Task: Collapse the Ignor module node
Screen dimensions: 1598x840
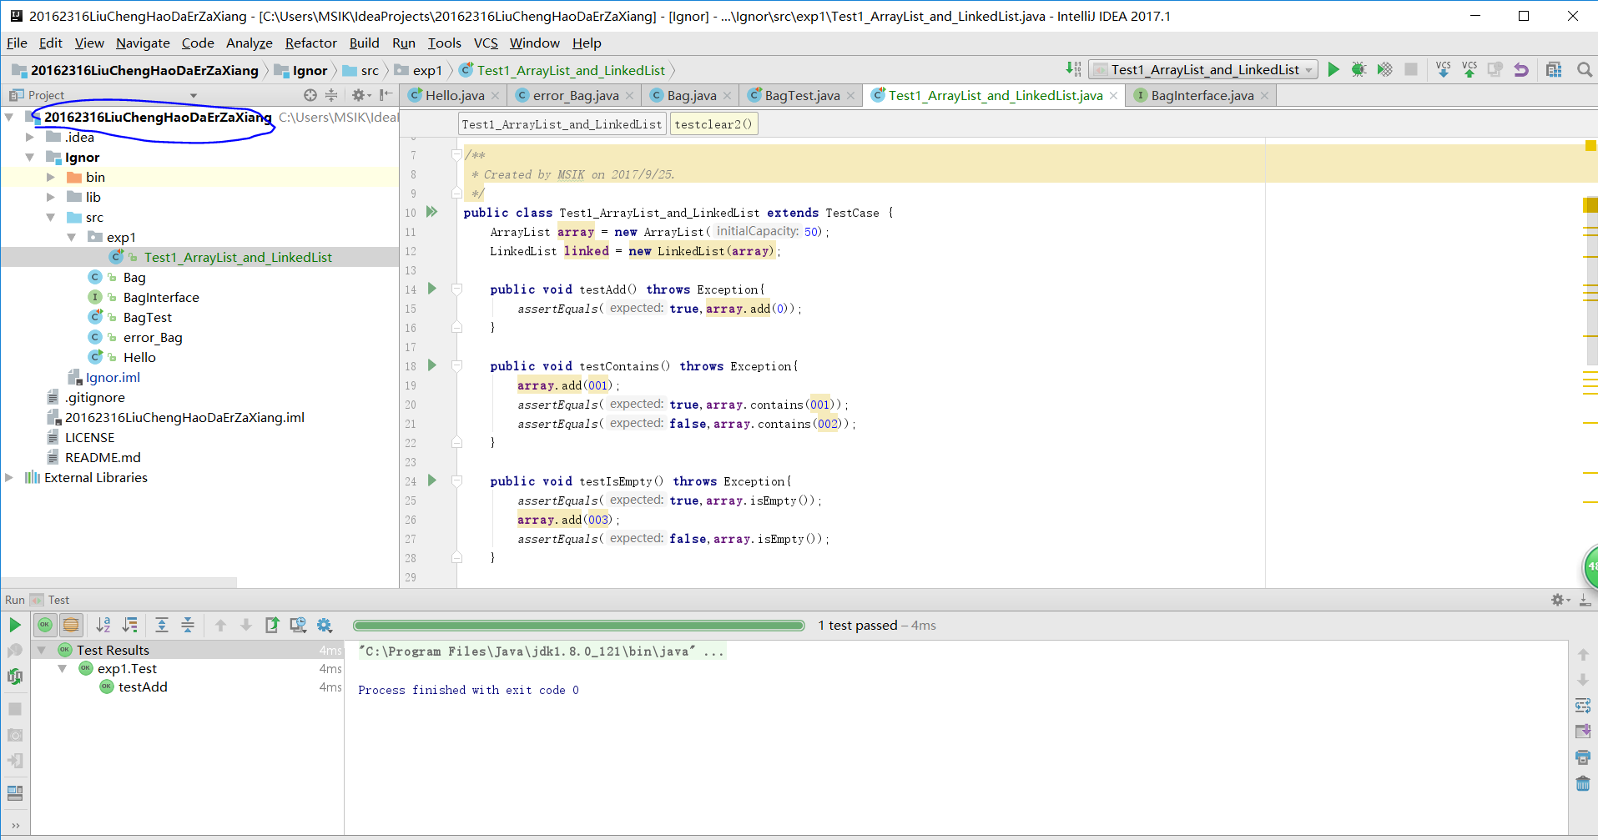Action: coord(30,157)
